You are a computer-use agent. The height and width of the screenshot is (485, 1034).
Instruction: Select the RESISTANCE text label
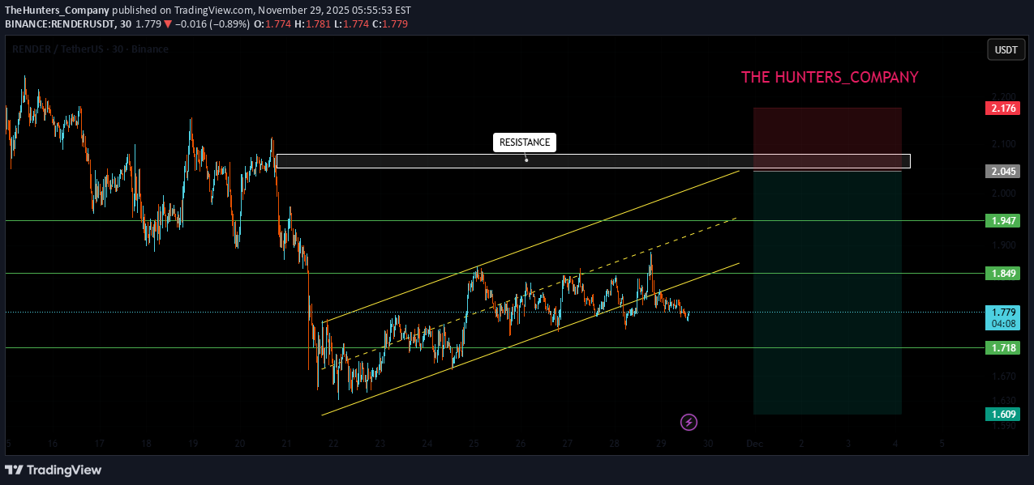(524, 143)
